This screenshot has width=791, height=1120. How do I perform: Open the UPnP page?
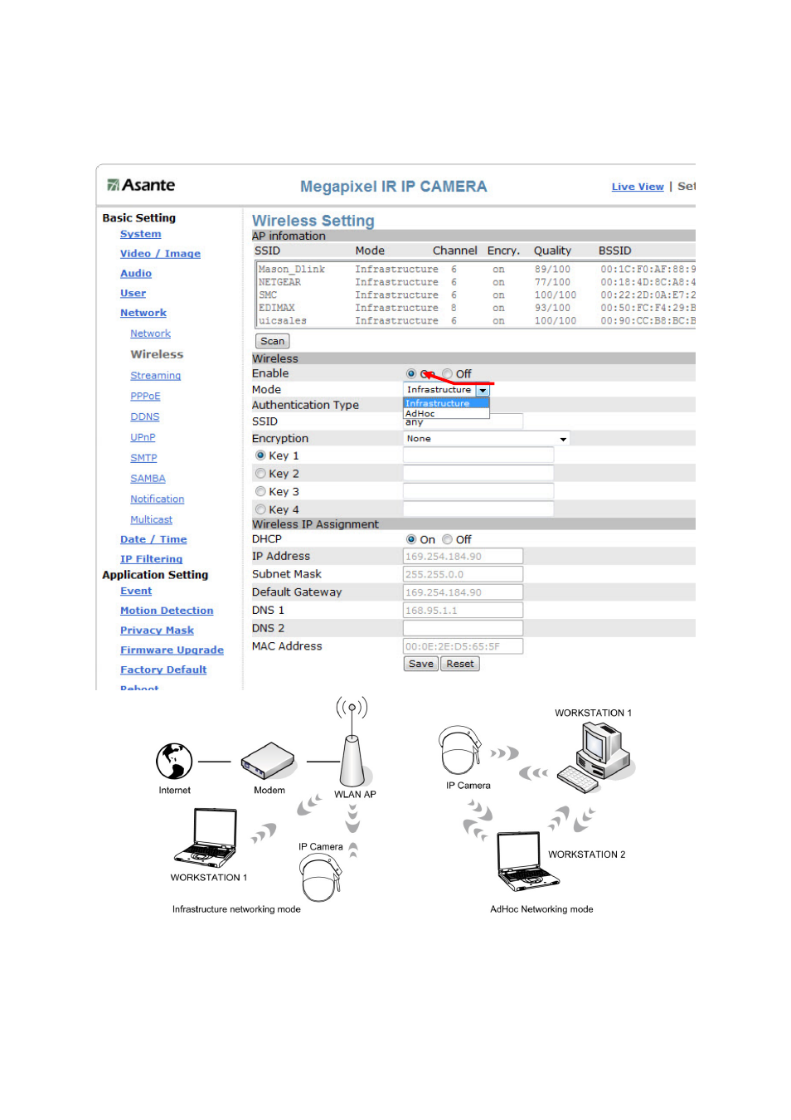click(143, 437)
